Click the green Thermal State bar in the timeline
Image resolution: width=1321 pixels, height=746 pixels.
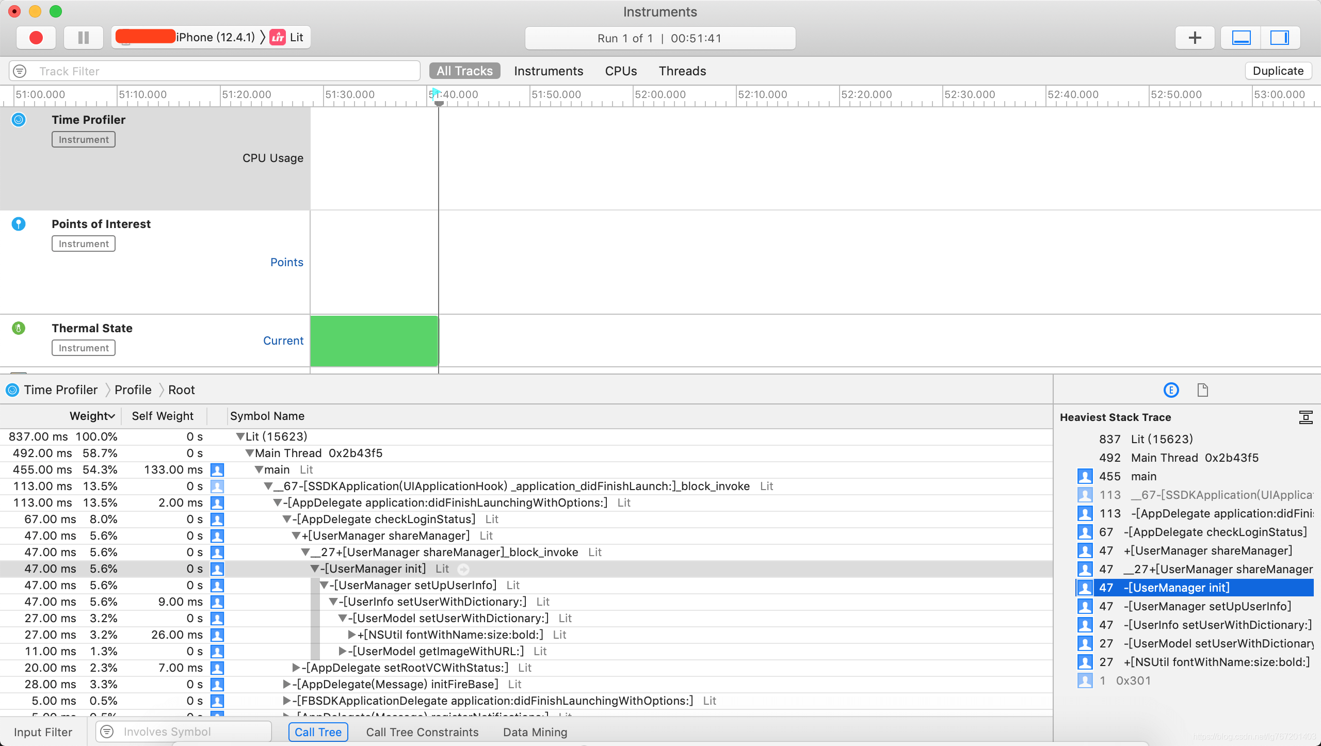(x=374, y=341)
